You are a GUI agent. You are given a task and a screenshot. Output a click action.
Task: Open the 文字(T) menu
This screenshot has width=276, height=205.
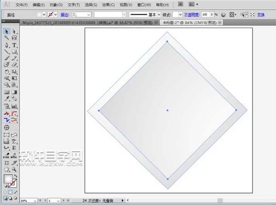coord(74,5)
